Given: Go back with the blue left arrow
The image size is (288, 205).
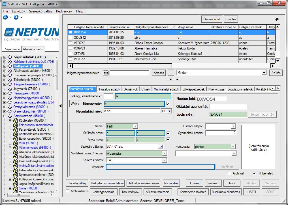Looking at the screenshot, I should (x=5, y=17).
